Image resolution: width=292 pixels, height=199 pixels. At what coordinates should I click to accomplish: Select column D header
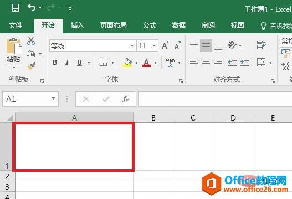point(233,118)
